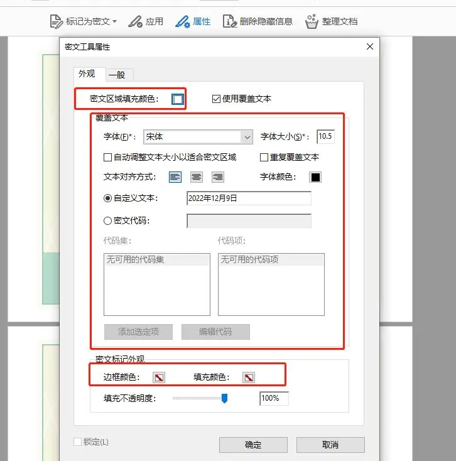Enable 自动调整文本大小以适合密文区域

point(107,157)
